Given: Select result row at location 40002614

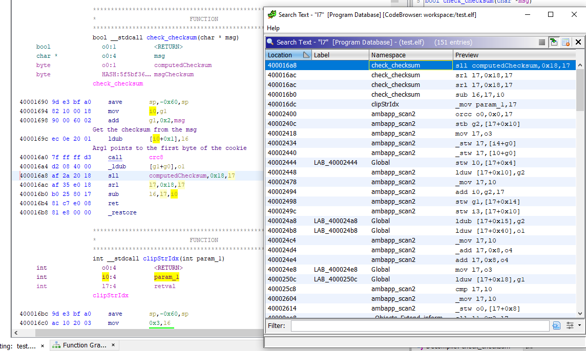Looking at the screenshot, I should coord(421,308).
